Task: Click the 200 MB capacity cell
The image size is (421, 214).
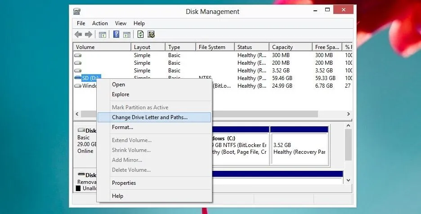Action: tap(281, 63)
